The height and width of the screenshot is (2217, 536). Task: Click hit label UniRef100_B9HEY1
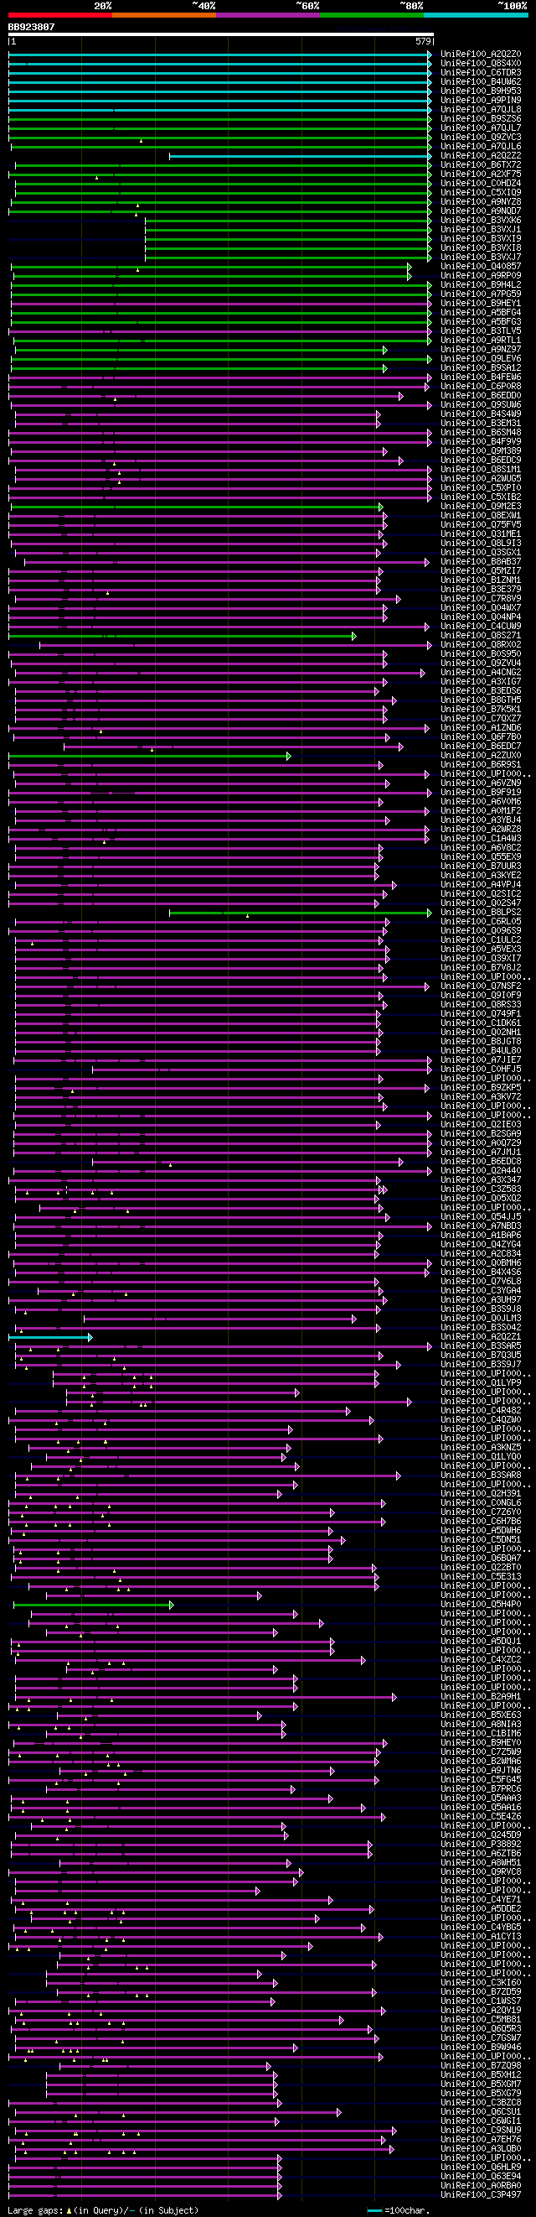(x=481, y=304)
